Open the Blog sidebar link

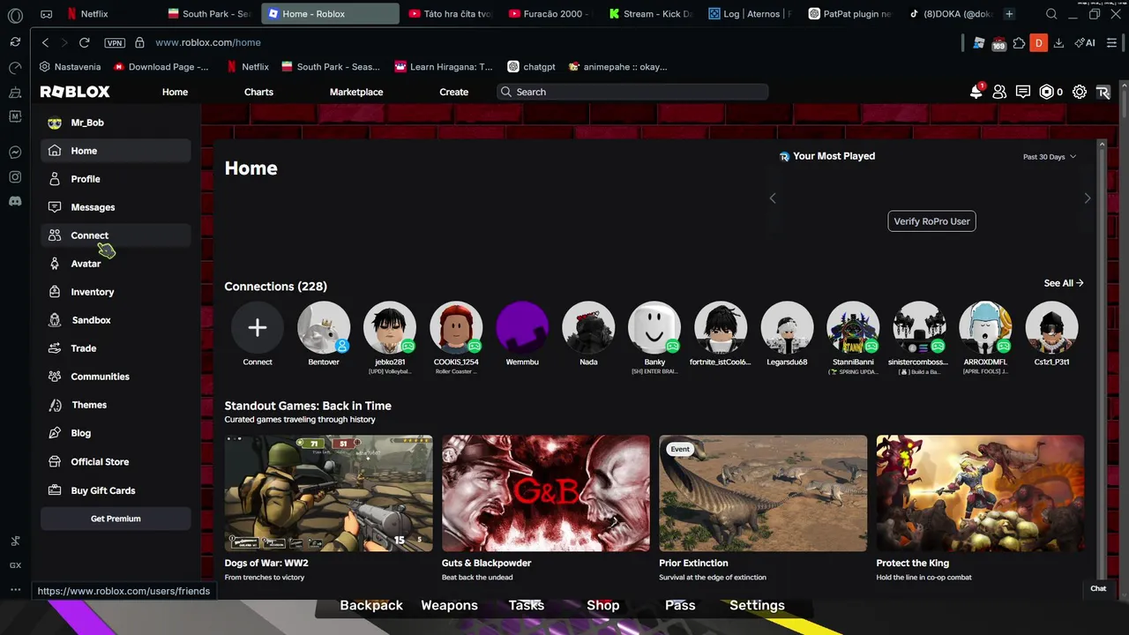click(x=116, y=433)
